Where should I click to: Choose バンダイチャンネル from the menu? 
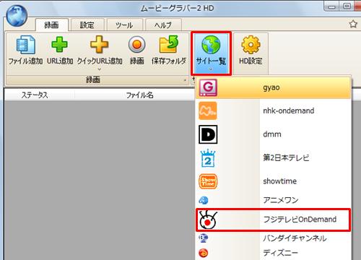[274, 238]
